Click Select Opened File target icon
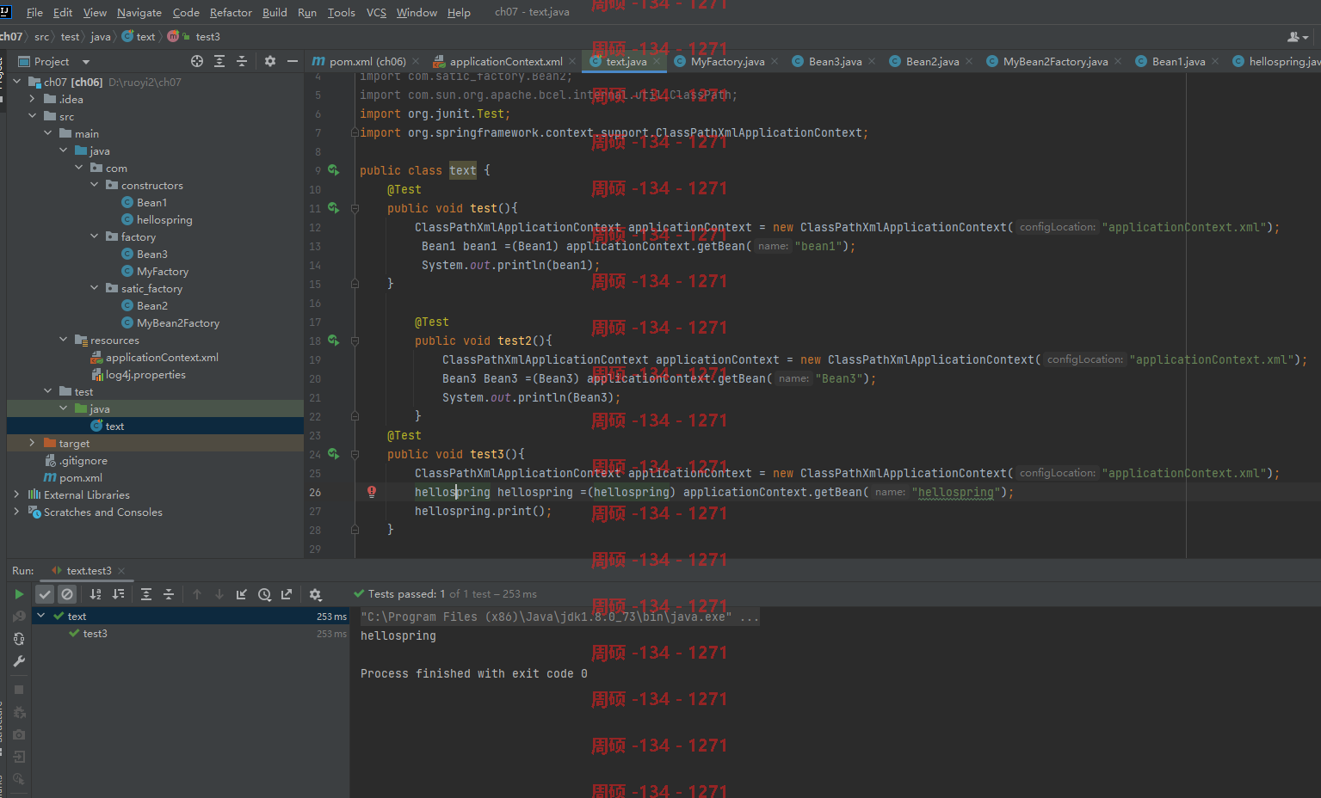Screen dimensions: 1321x798 point(197,61)
